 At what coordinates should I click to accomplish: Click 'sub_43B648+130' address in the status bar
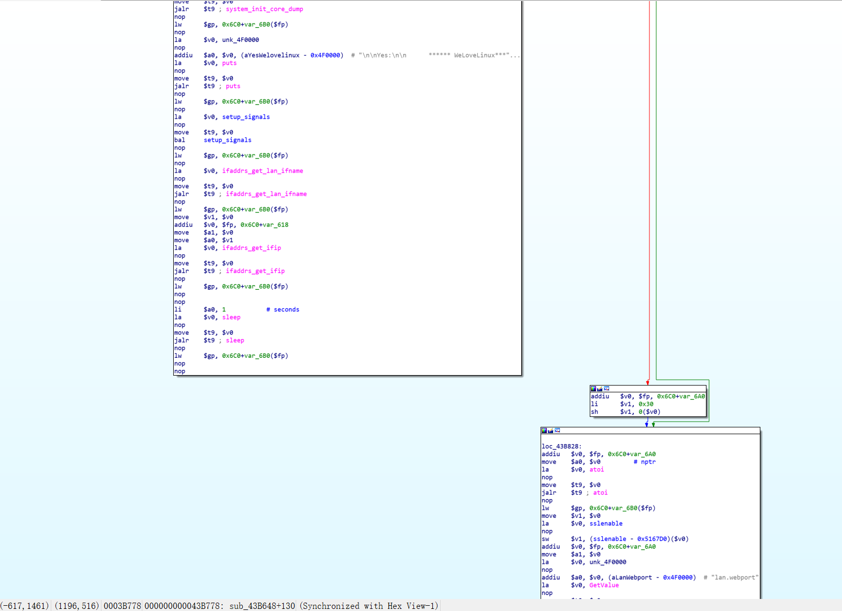pyautogui.click(x=262, y=606)
